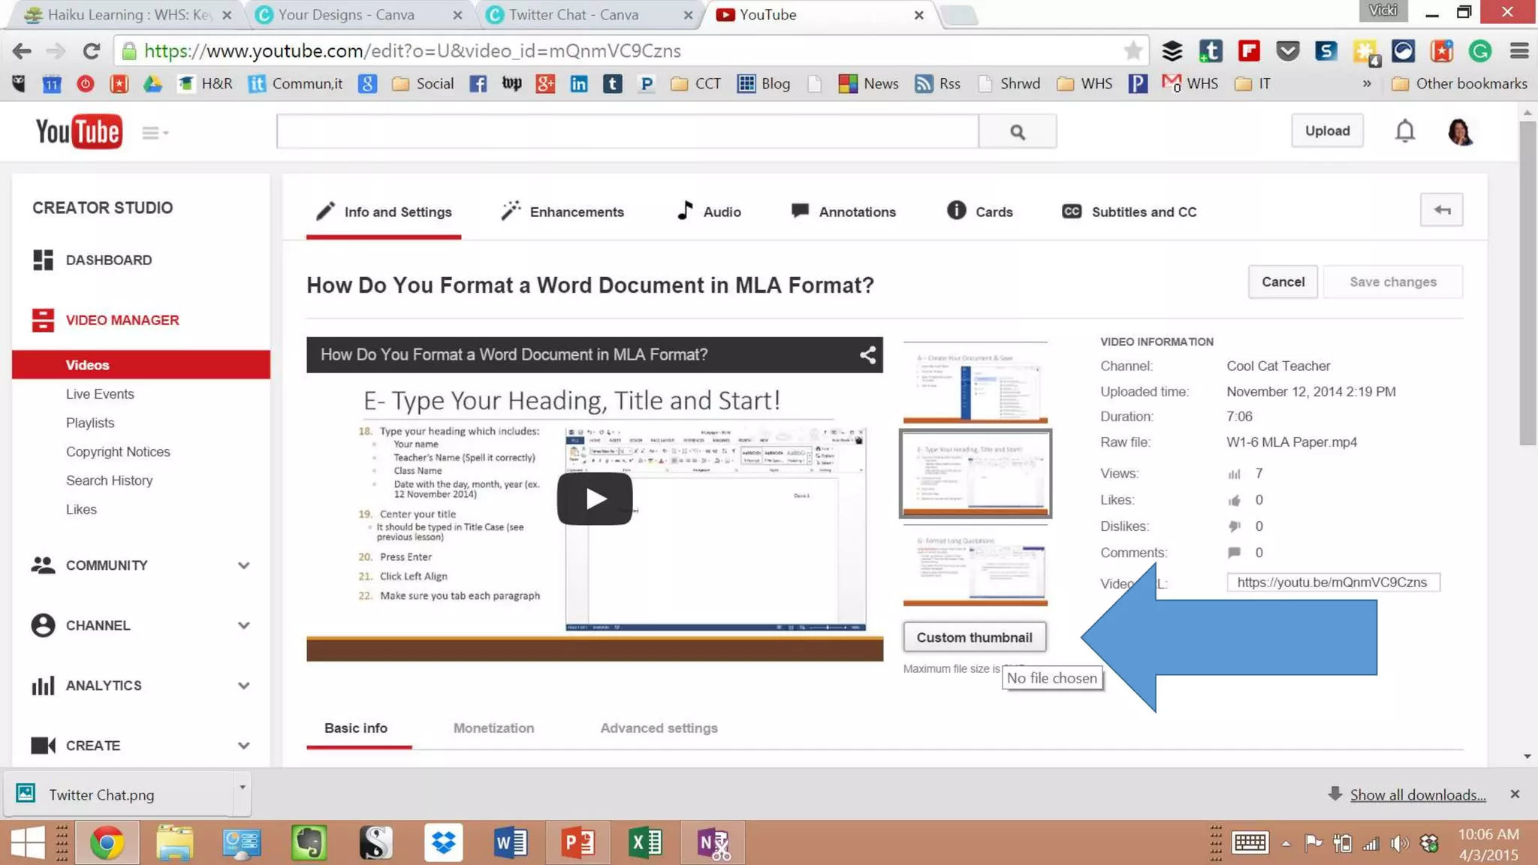1538x865 pixels.
Task: Expand the Community section
Action: (x=243, y=565)
